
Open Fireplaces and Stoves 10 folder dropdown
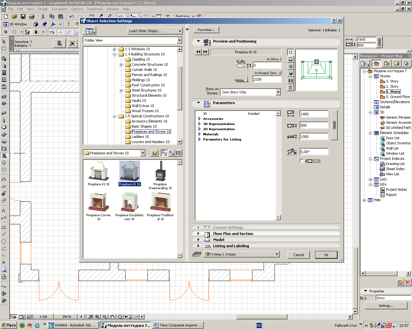[x=114, y=153]
